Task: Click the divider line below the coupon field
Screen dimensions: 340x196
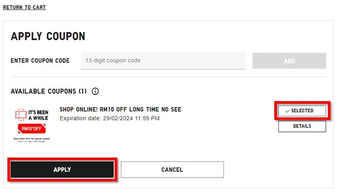Action: click(168, 77)
